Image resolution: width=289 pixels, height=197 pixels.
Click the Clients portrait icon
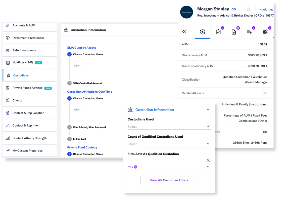[x=8, y=100]
